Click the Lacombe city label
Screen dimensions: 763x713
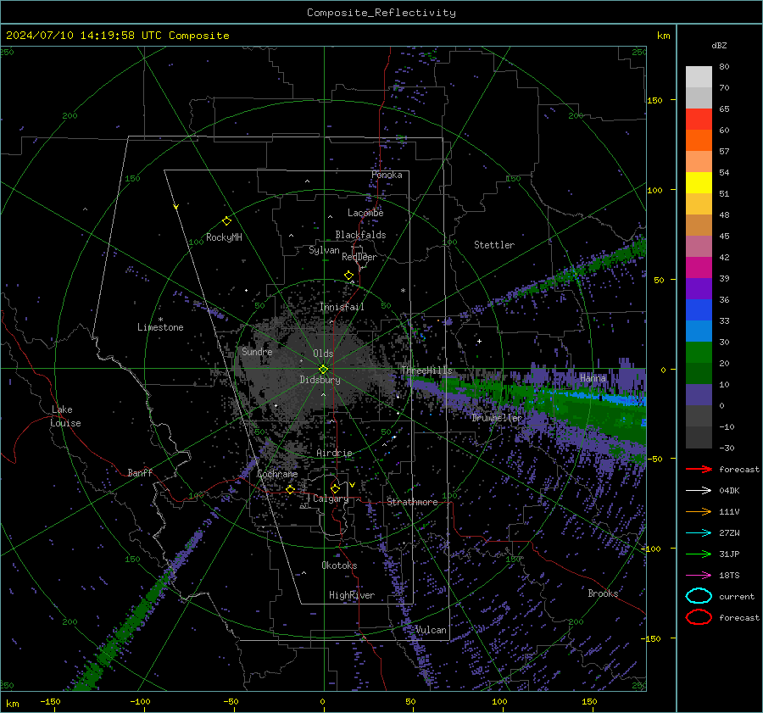[365, 213]
